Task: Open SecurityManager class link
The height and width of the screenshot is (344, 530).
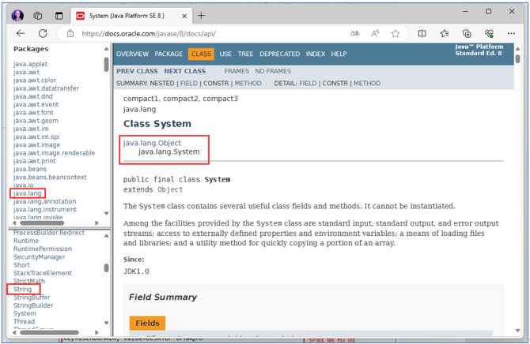Action: [x=40, y=257]
